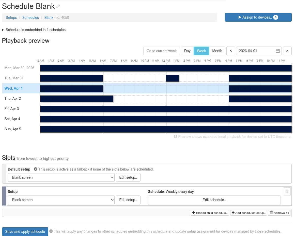Click Embed child schedule button
Screen dimensions: 295x238
tap(210, 213)
